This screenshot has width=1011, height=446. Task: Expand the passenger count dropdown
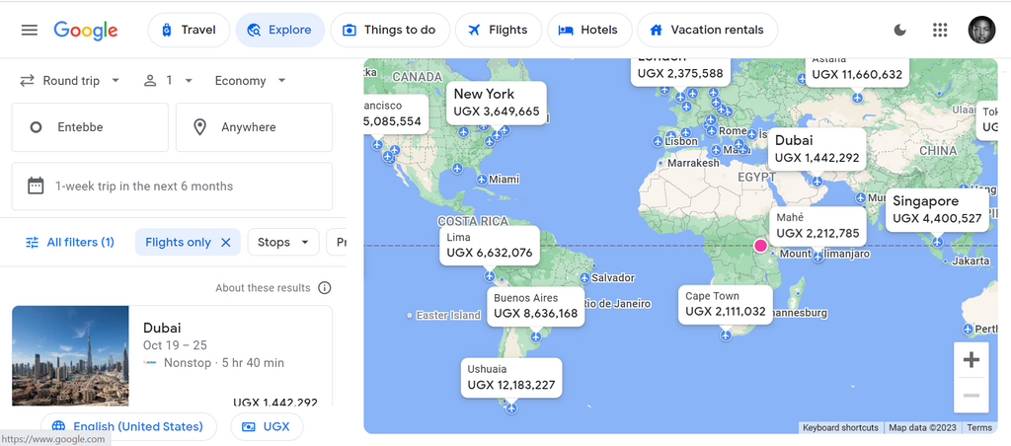(x=168, y=81)
